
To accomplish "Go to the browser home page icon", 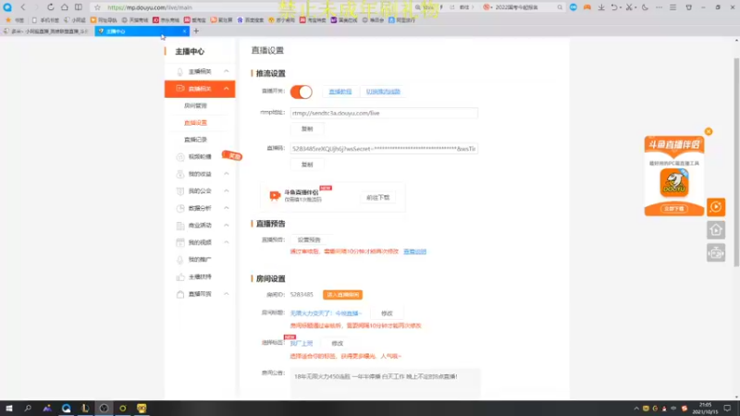I will (64, 7).
